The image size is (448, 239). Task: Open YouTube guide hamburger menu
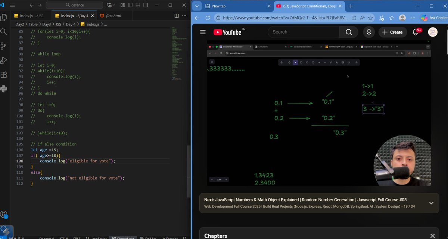tap(203, 32)
